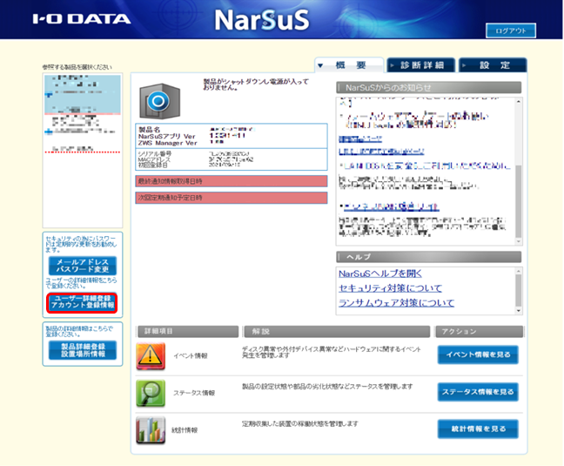This screenshot has height=466, width=564.
Task: Click the 次回定期通知予定日時 red row
Action: (232, 198)
